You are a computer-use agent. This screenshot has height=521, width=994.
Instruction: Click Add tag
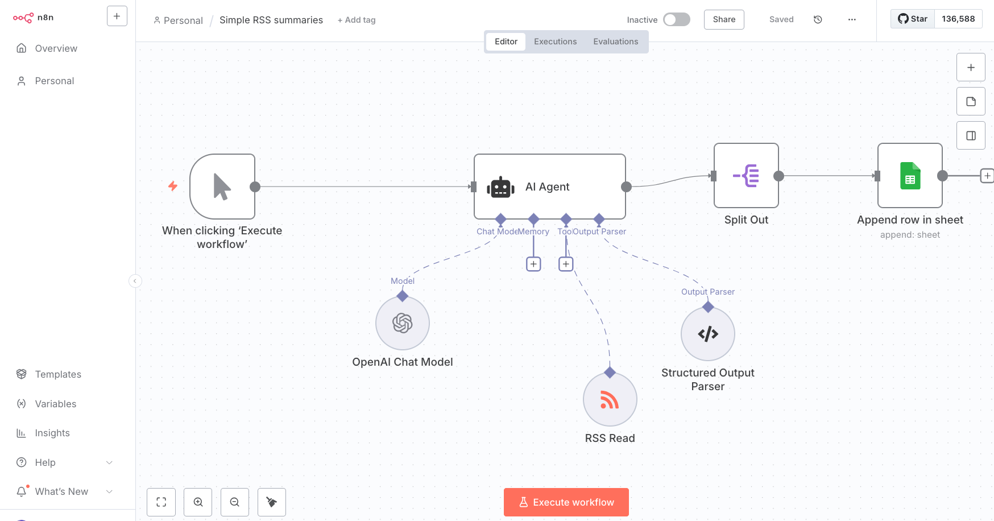[357, 20]
